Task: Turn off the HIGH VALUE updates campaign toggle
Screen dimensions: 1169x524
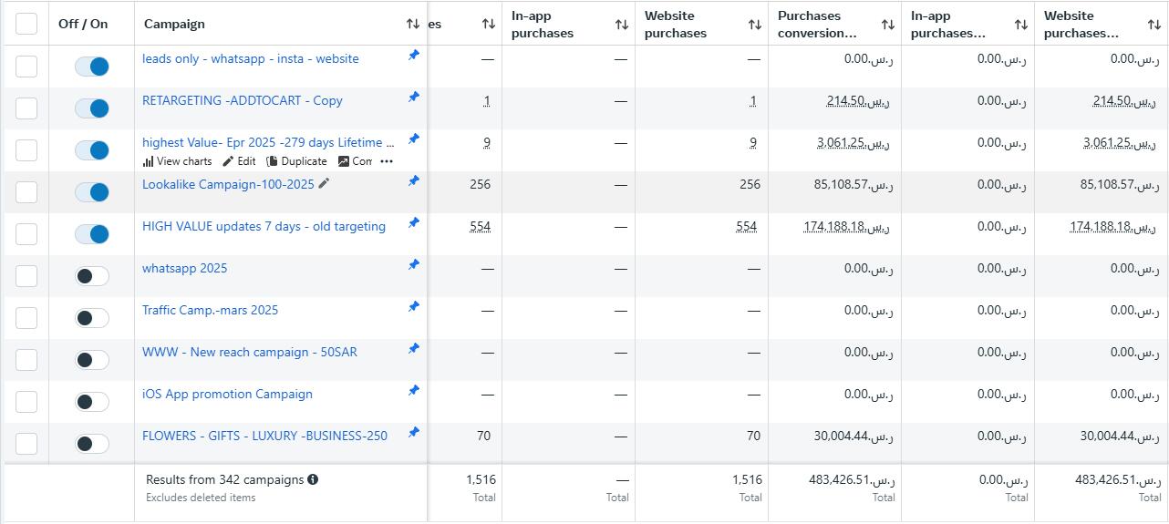Action: click(92, 234)
